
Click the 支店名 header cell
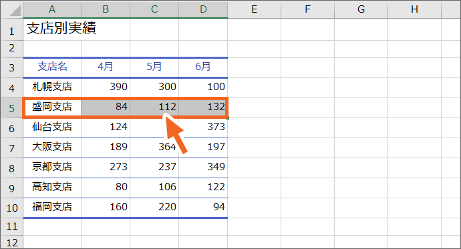tap(52, 68)
